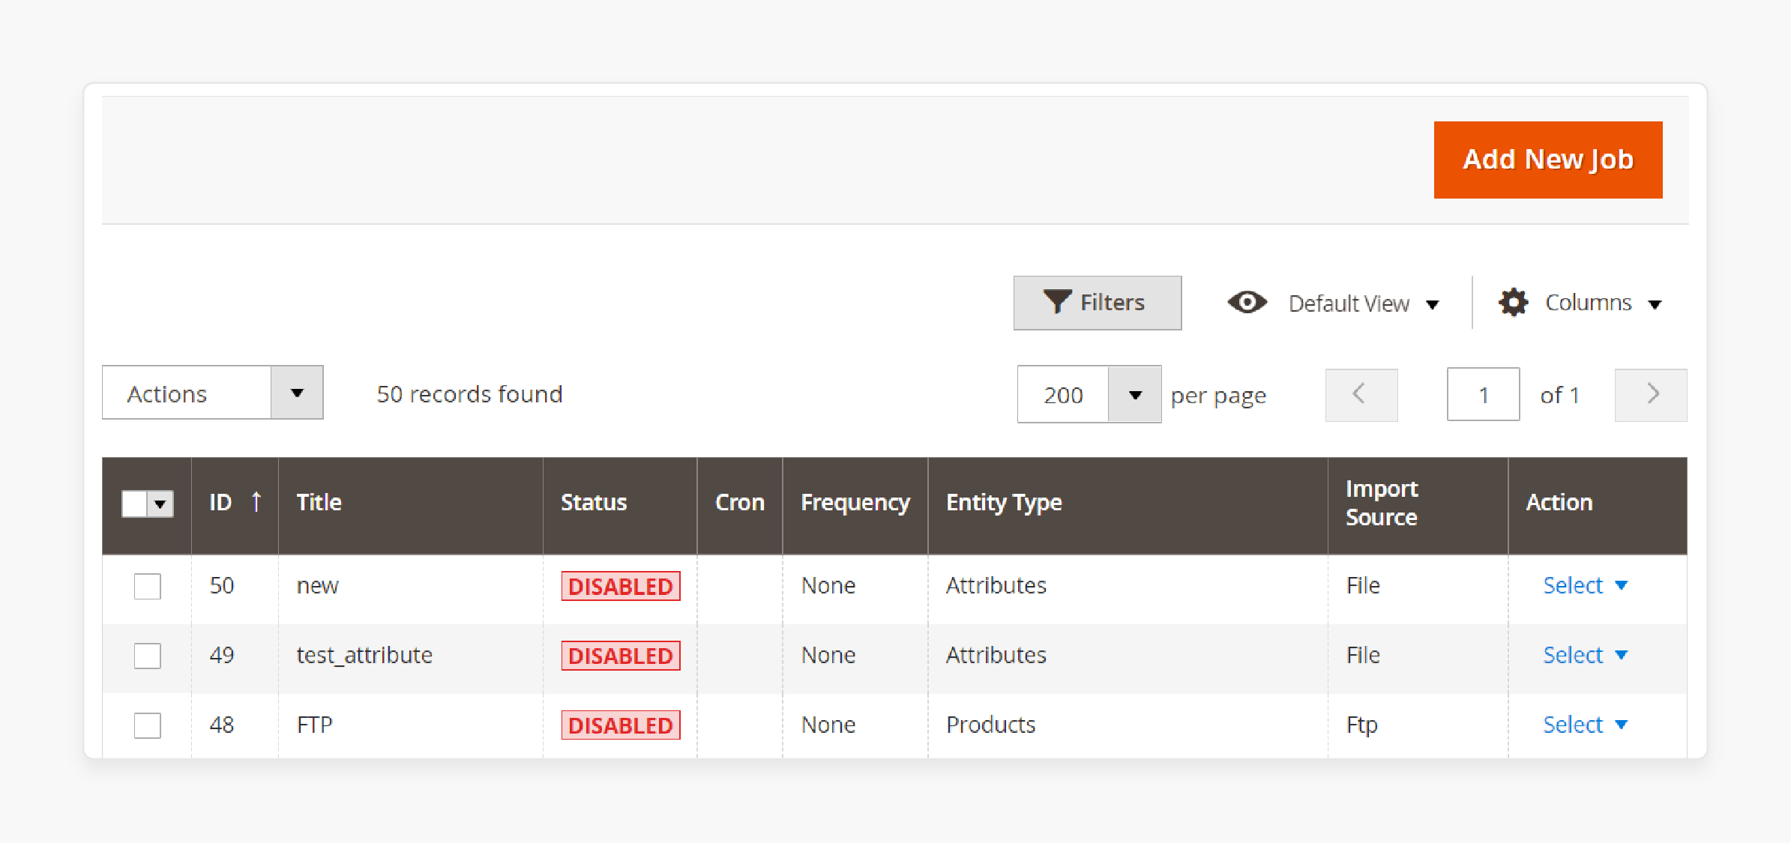Click the title 'FTP' in row 48
The width and height of the screenshot is (1791, 843).
tap(314, 725)
